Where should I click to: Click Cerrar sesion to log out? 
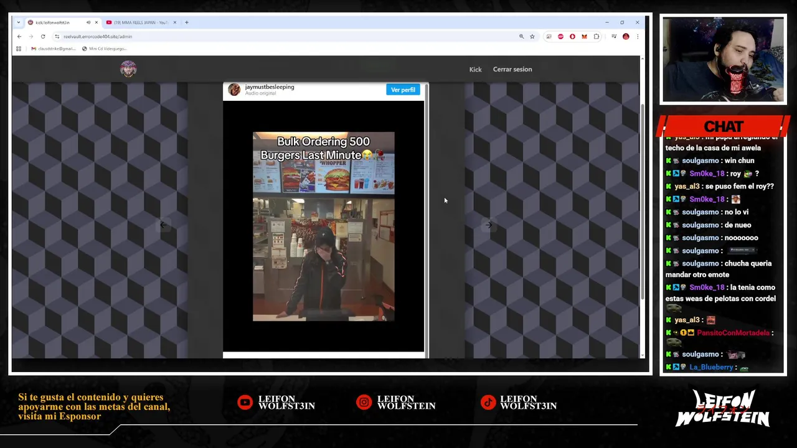pyautogui.click(x=512, y=69)
